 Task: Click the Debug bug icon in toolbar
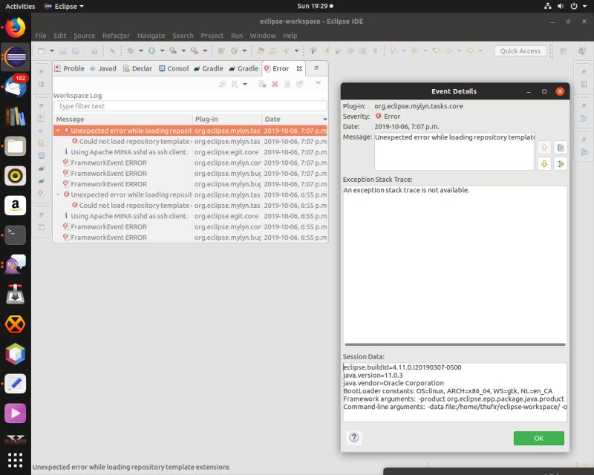[x=131, y=50]
